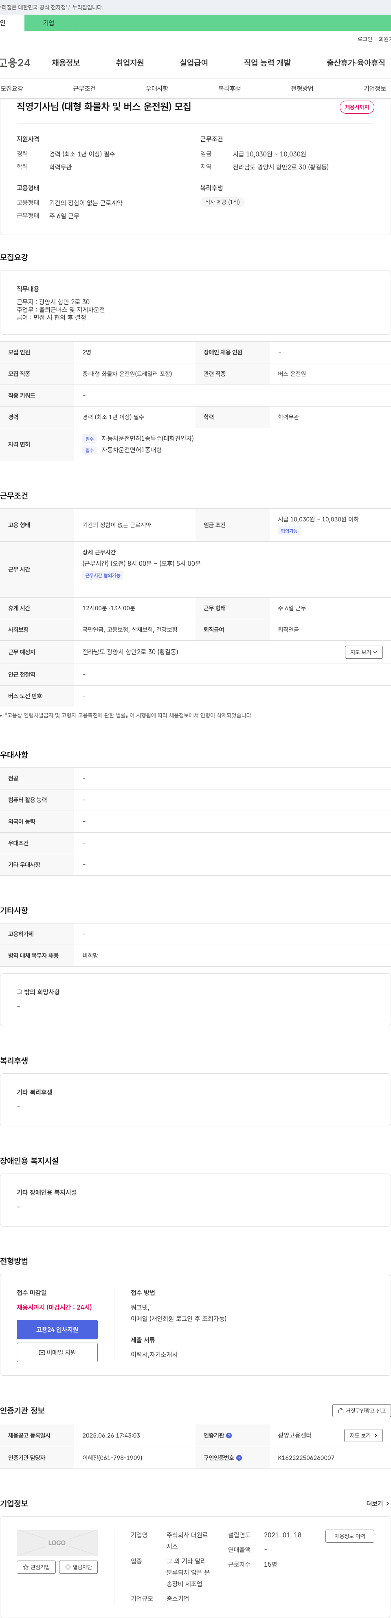Report with 거짓구인광고 신고 button

[x=362, y=1411]
